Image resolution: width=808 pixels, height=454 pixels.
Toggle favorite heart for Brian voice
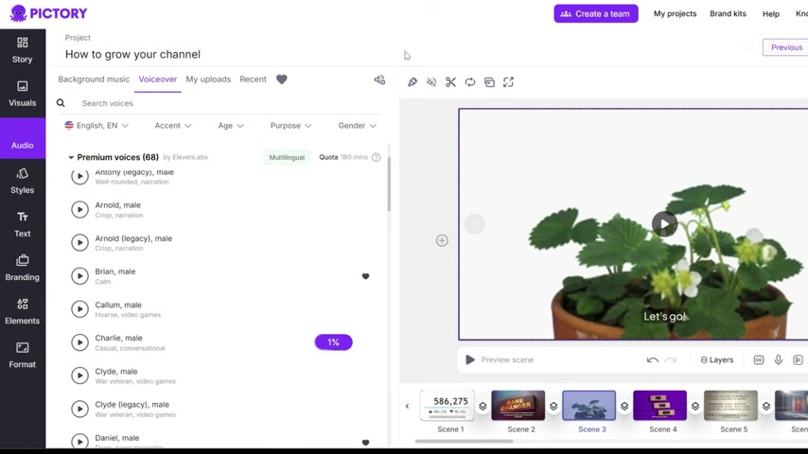tap(365, 276)
